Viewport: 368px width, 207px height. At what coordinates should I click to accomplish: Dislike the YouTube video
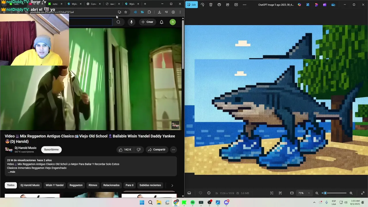click(x=139, y=149)
